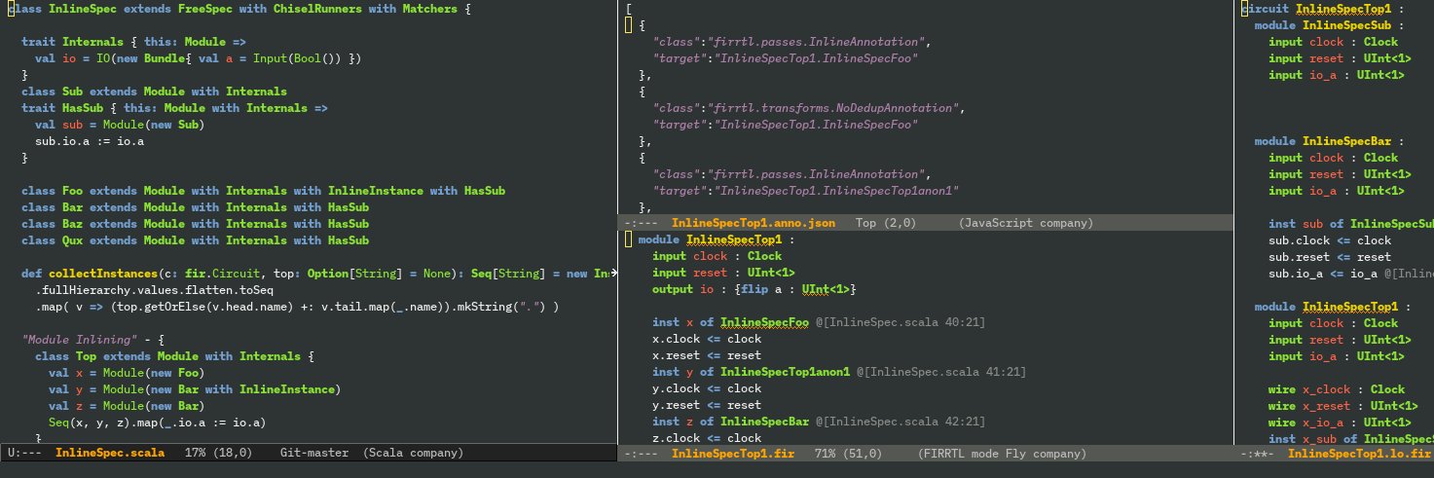Click the '.map( v => (top.getOrElse' line
1434x478 pixels.
coord(297,307)
